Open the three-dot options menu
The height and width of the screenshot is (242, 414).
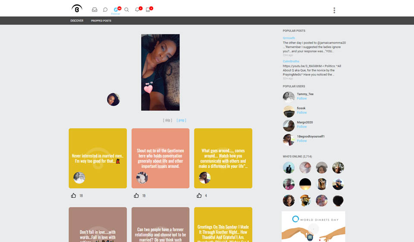(334, 10)
